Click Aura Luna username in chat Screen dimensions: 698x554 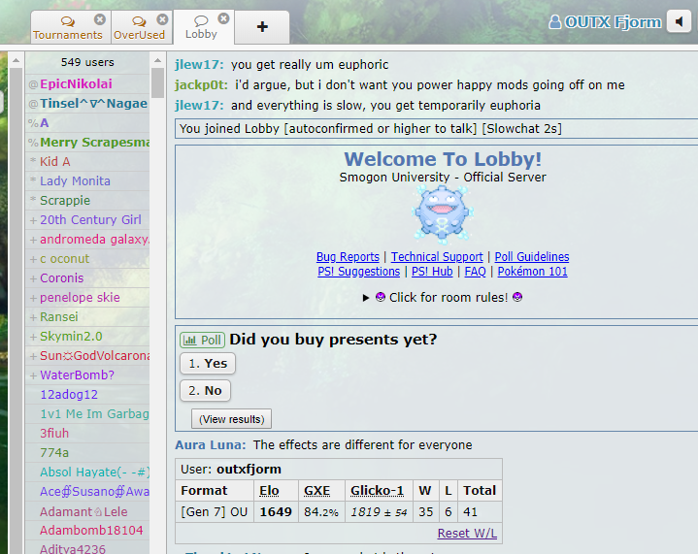[x=210, y=445]
